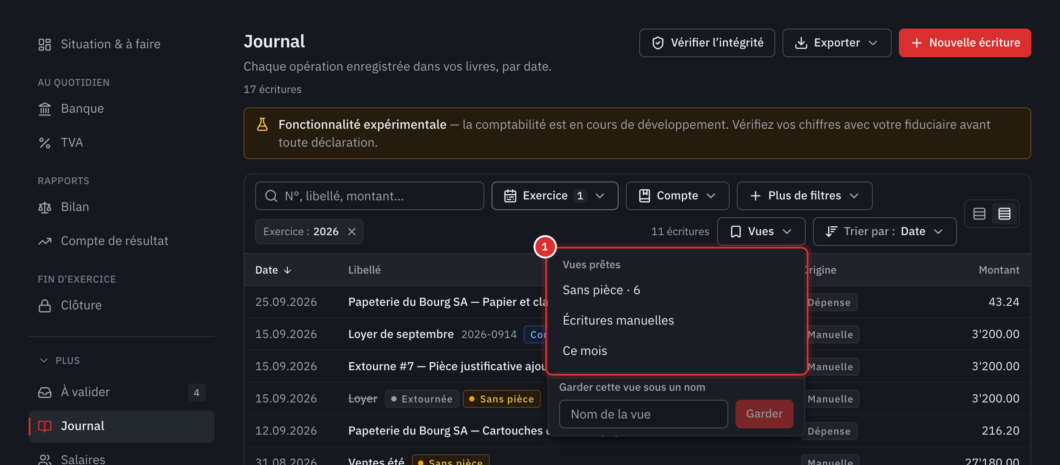The height and width of the screenshot is (465, 1060).
Task: Click the 216.20 amount cell
Action: [x=1000, y=431]
